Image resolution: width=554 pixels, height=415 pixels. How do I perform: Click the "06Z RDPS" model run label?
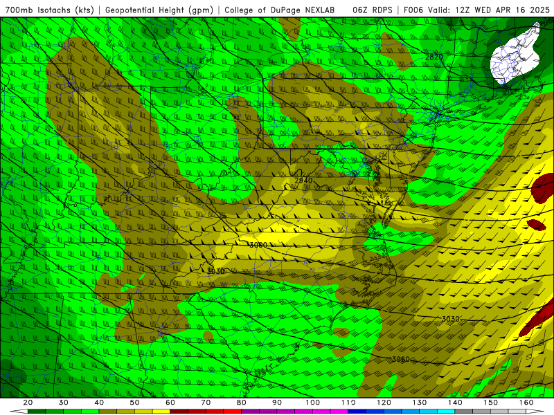point(373,10)
